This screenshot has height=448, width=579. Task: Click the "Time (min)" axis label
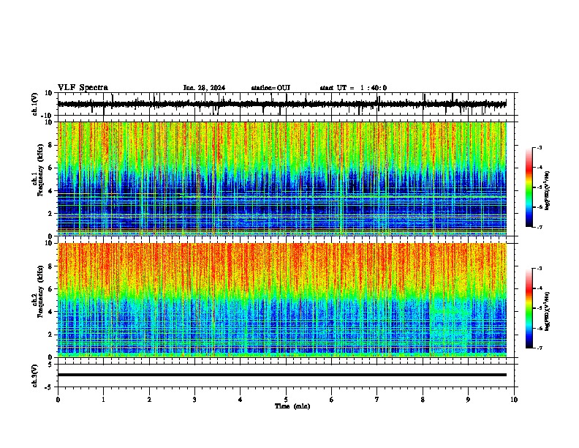pos(292,406)
